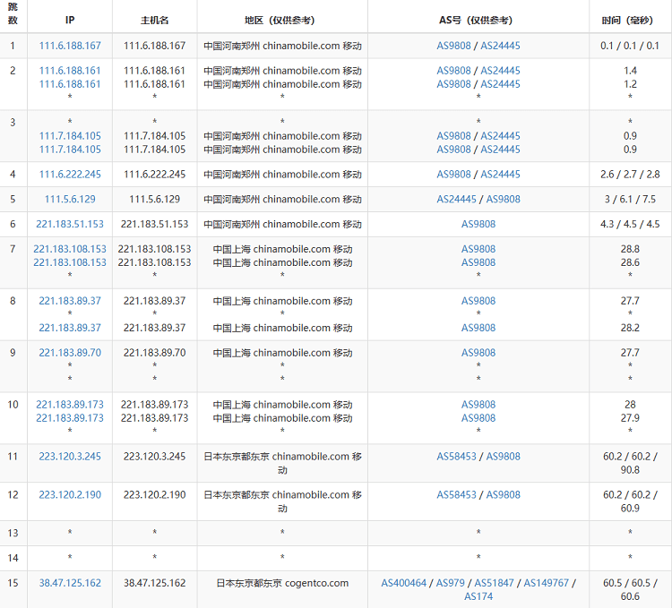Open AS24445 in the hop 5 row
The height and width of the screenshot is (608, 672).
pos(456,199)
